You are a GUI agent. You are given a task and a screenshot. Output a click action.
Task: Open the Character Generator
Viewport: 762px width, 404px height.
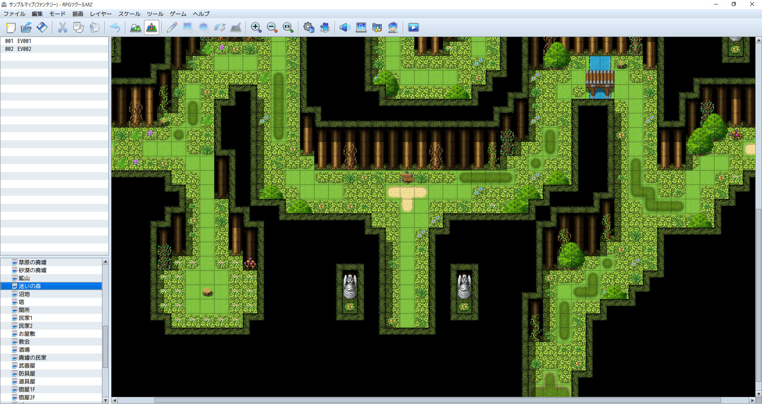point(393,27)
